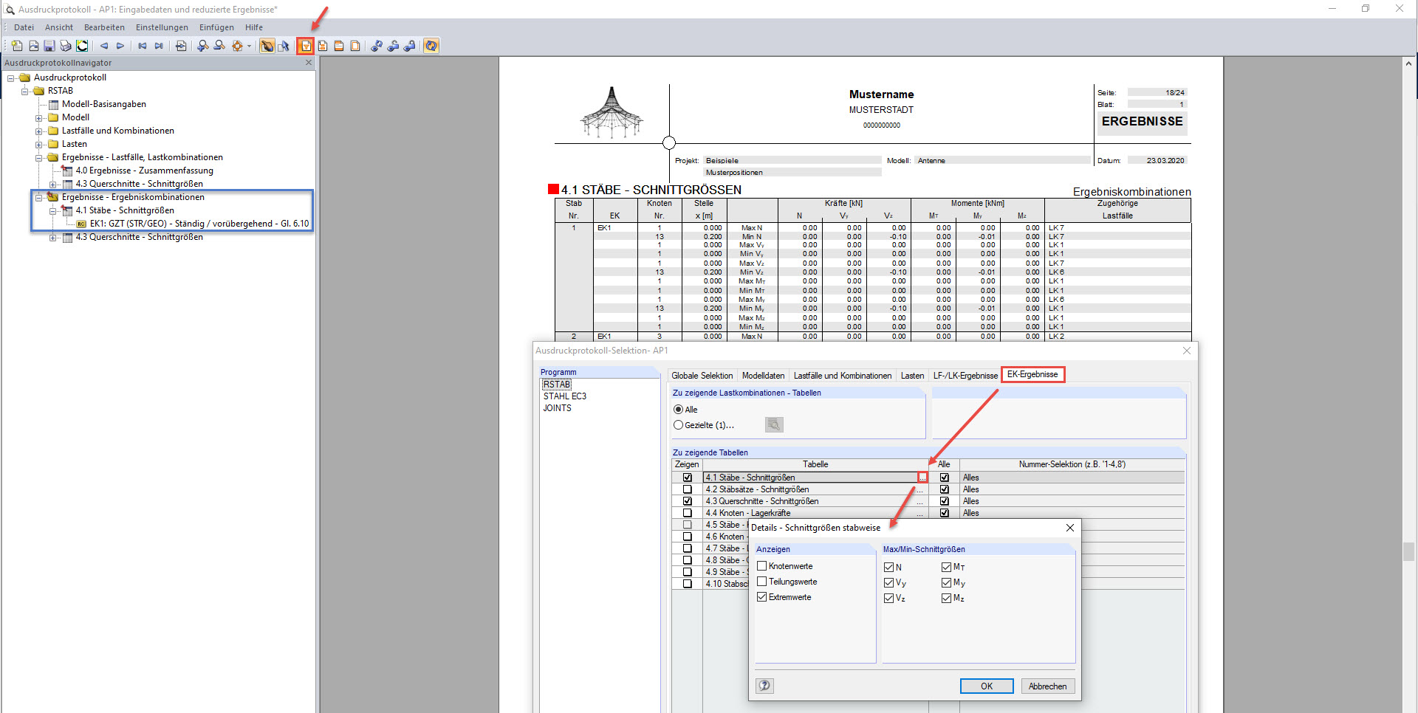Screen dimensions: 1418x713
Task: Go to the previous page with left arrow
Action: pos(104,46)
